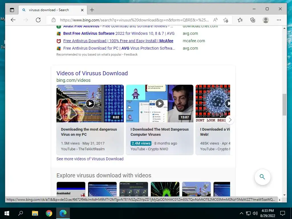The height and width of the screenshot is (219, 292).
Task: Open the profile avatar menu
Action: pos(266,20)
